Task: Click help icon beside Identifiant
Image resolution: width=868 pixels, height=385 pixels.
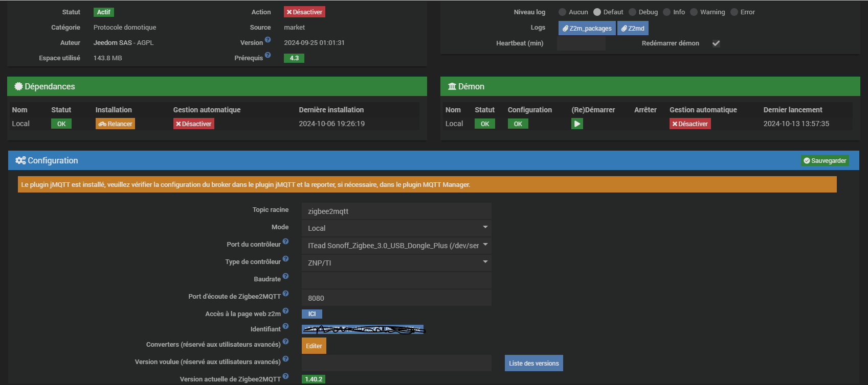Action: pyautogui.click(x=285, y=326)
